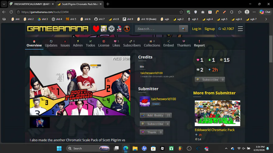Reload the current page
The width and height of the screenshot is (273, 153).
(11, 12)
